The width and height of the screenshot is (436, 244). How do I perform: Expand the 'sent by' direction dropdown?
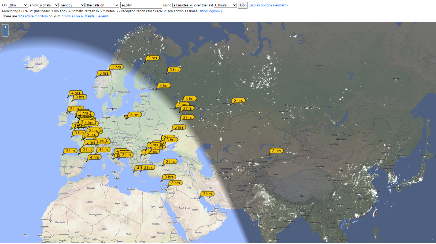tap(72, 5)
